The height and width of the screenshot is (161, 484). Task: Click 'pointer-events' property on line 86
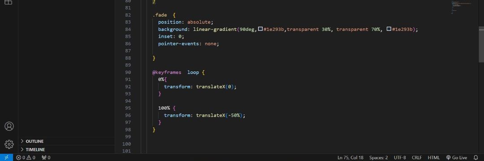tap(179, 44)
